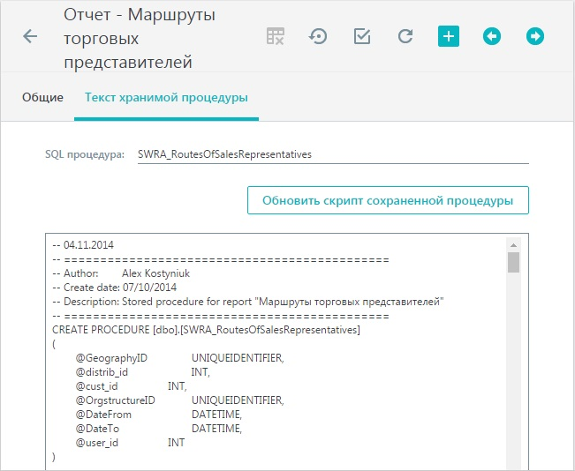Viewport: 575px width, 471px height.
Task: Go back using the left arrow icon
Action: coord(30,36)
